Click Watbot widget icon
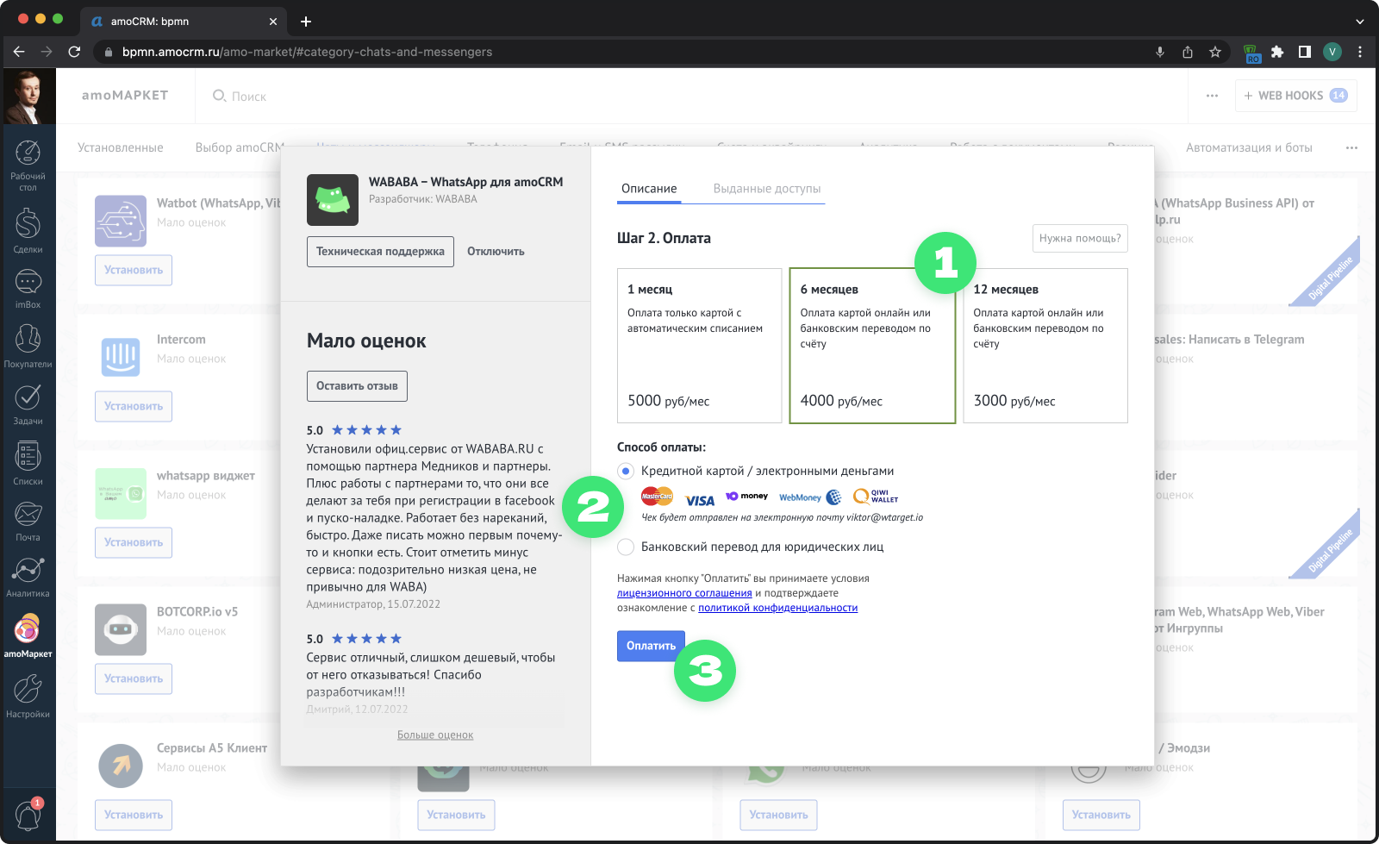 (121, 221)
